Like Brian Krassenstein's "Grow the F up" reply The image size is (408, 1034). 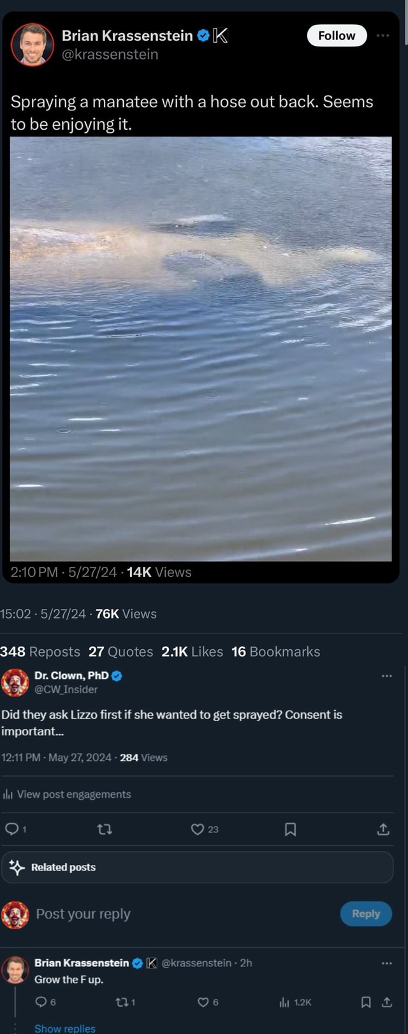click(203, 1002)
